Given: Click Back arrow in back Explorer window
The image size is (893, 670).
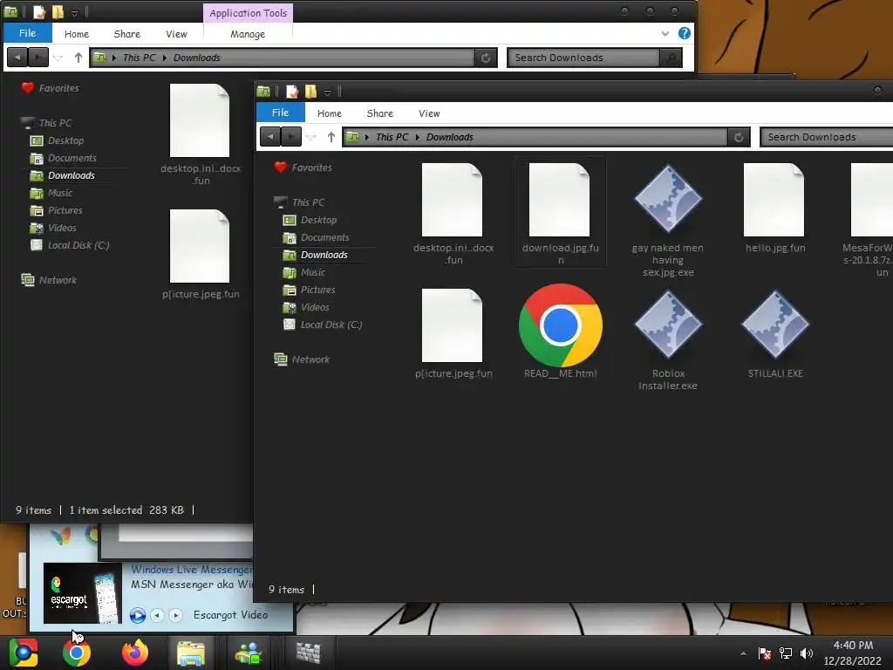Looking at the screenshot, I should [17, 58].
